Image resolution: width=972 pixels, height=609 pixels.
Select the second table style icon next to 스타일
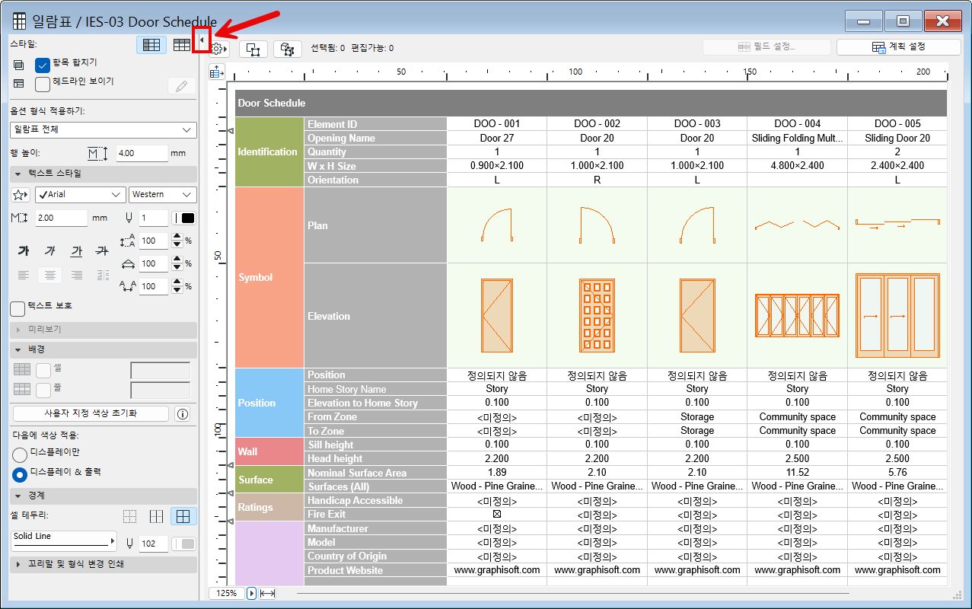pyautogui.click(x=181, y=45)
